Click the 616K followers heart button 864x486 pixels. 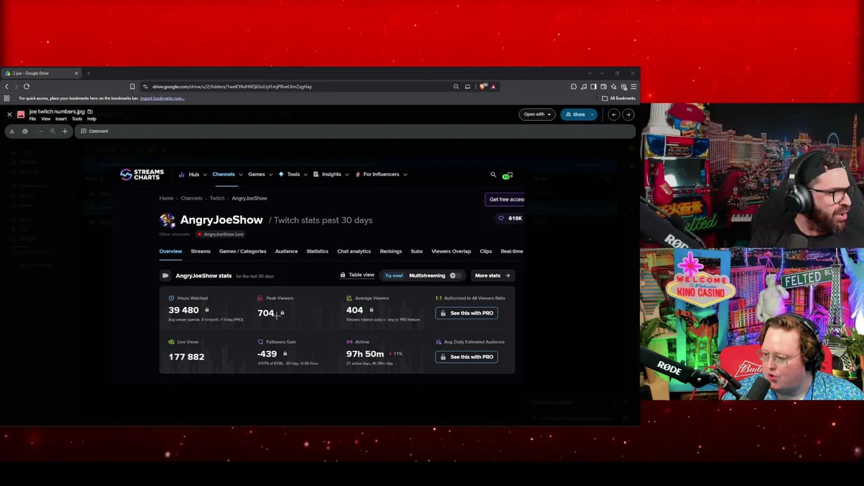tap(510, 219)
